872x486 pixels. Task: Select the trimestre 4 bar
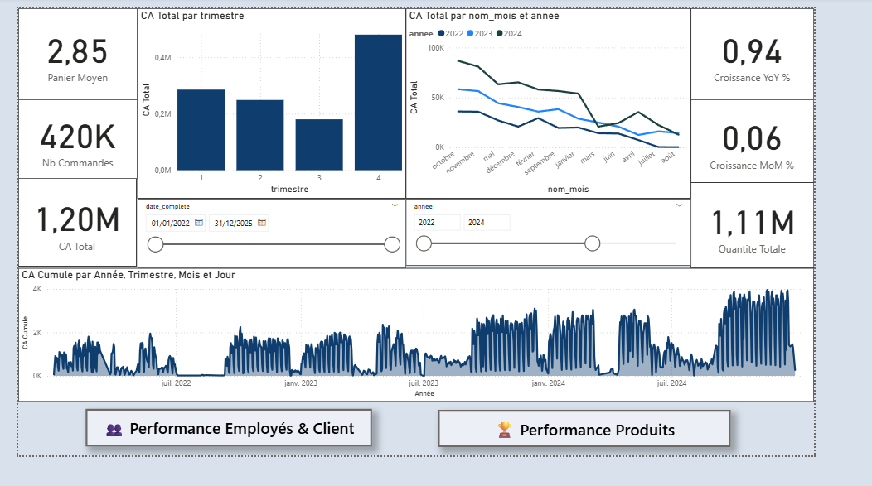click(378, 102)
